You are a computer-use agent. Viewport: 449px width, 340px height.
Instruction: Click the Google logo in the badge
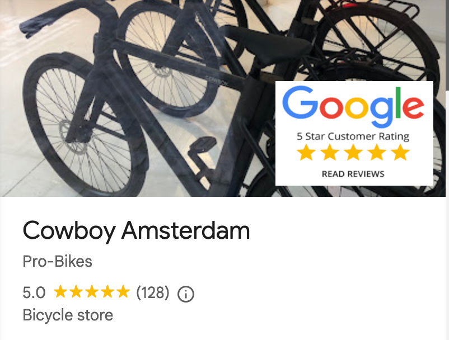(x=353, y=107)
